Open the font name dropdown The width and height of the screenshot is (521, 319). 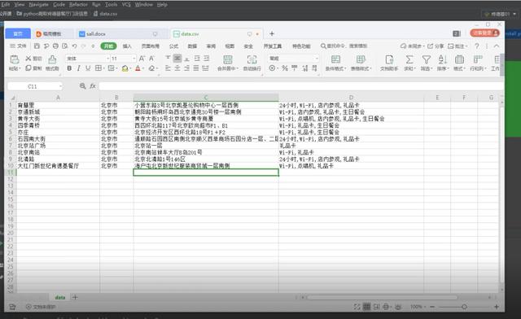(x=88, y=59)
